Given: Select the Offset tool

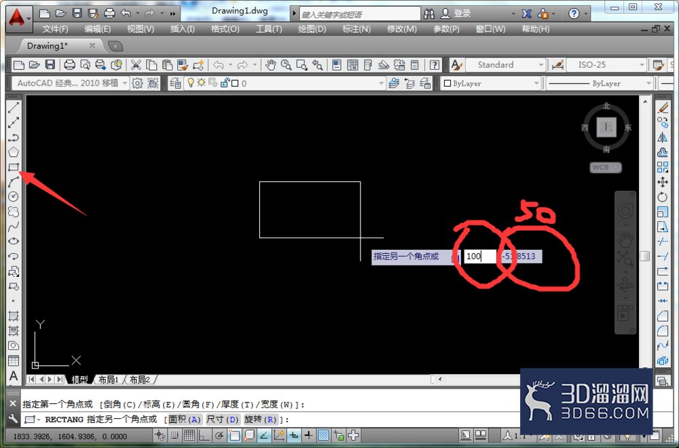Looking at the screenshot, I should pos(663,152).
